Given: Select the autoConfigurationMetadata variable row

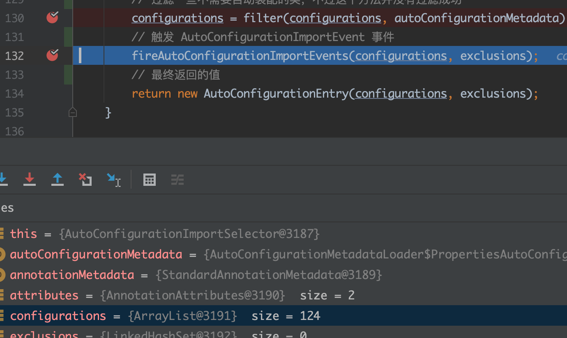Looking at the screenshot, I should point(283,254).
